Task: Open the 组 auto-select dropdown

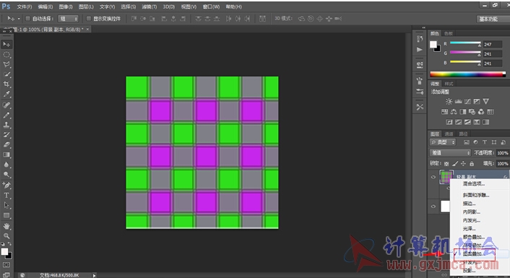Action: tap(68, 19)
